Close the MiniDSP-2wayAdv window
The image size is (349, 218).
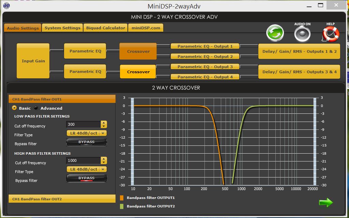336,5
